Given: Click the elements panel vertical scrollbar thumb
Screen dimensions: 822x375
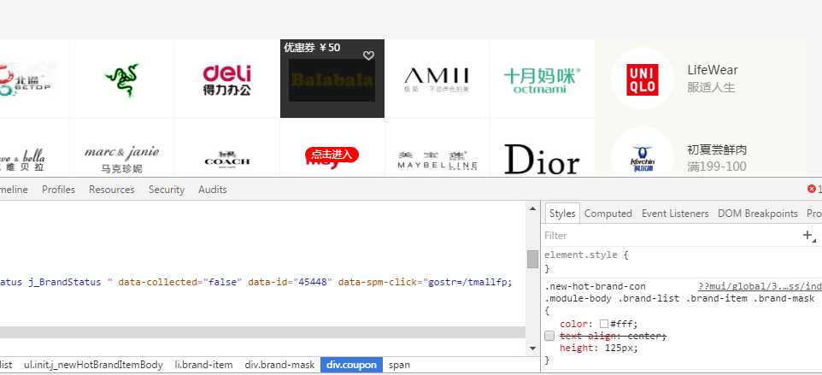Looking at the screenshot, I should 532,259.
